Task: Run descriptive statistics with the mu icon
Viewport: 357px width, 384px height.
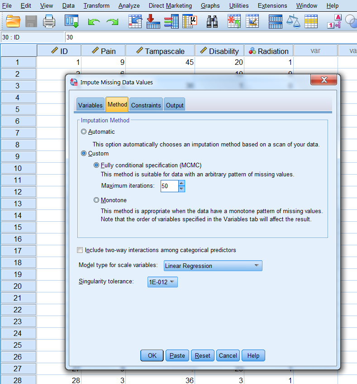Action: coord(190,21)
